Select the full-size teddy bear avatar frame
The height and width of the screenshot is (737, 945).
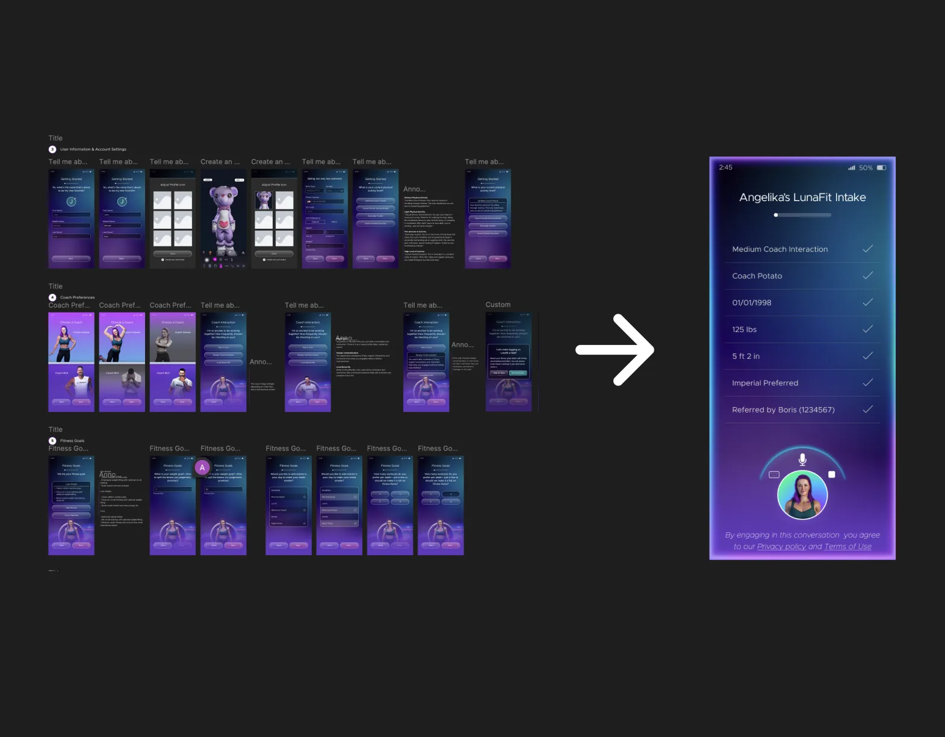point(223,219)
